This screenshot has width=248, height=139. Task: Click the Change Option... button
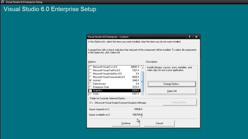[x=172, y=84]
